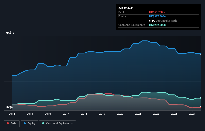The width and height of the screenshot is (205, 131).
Task: Click the 2021 x-axis label
Action: click(138, 114)
